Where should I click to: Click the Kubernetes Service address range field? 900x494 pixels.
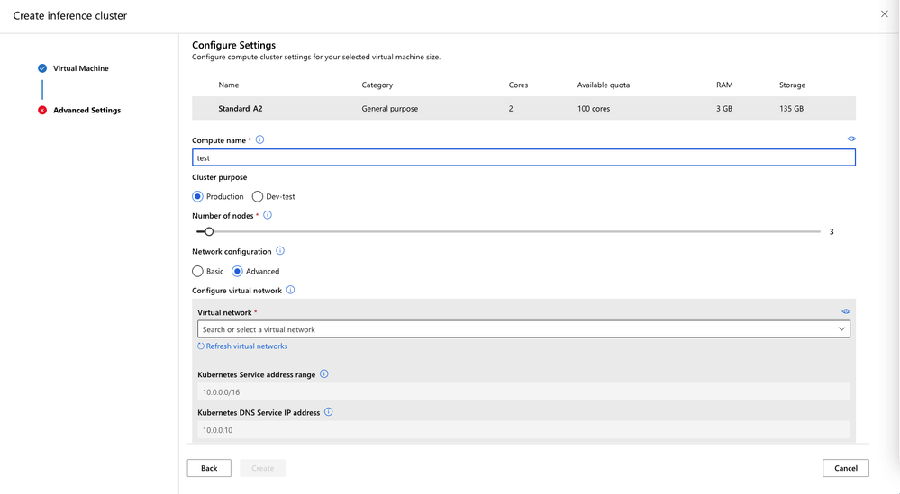click(523, 392)
